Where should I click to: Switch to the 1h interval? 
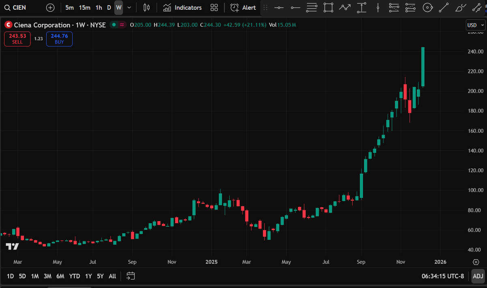(99, 7)
